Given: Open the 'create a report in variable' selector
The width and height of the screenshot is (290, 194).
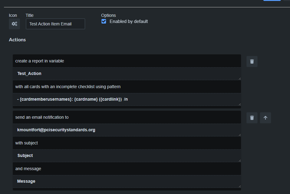Looking at the screenshot, I should pyautogui.click(x=127, y=61).
